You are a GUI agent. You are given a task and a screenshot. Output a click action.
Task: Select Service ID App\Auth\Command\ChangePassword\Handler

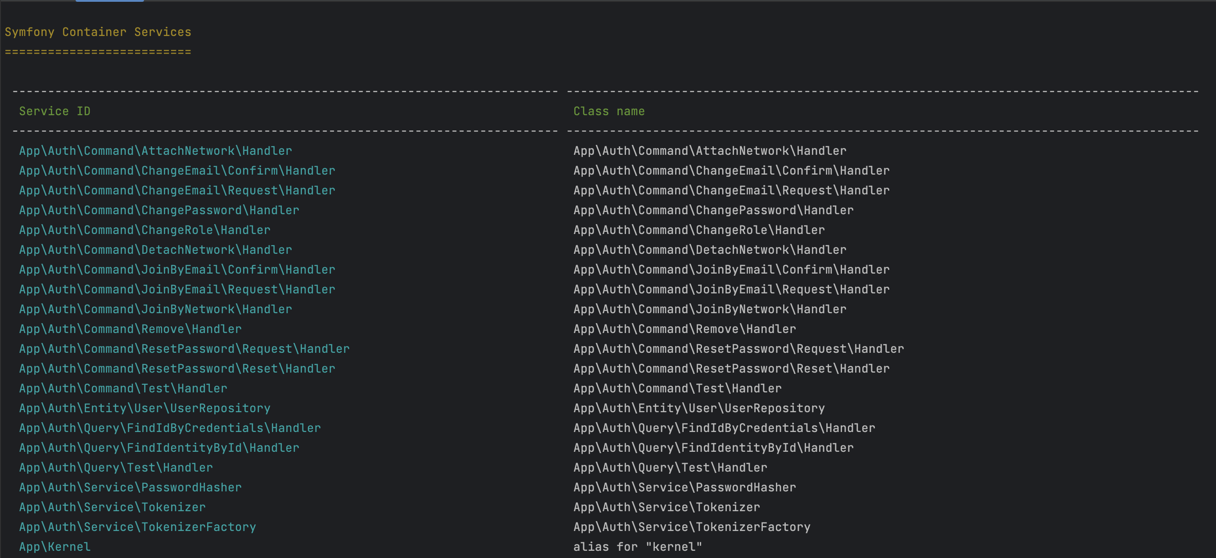point(159,211)
